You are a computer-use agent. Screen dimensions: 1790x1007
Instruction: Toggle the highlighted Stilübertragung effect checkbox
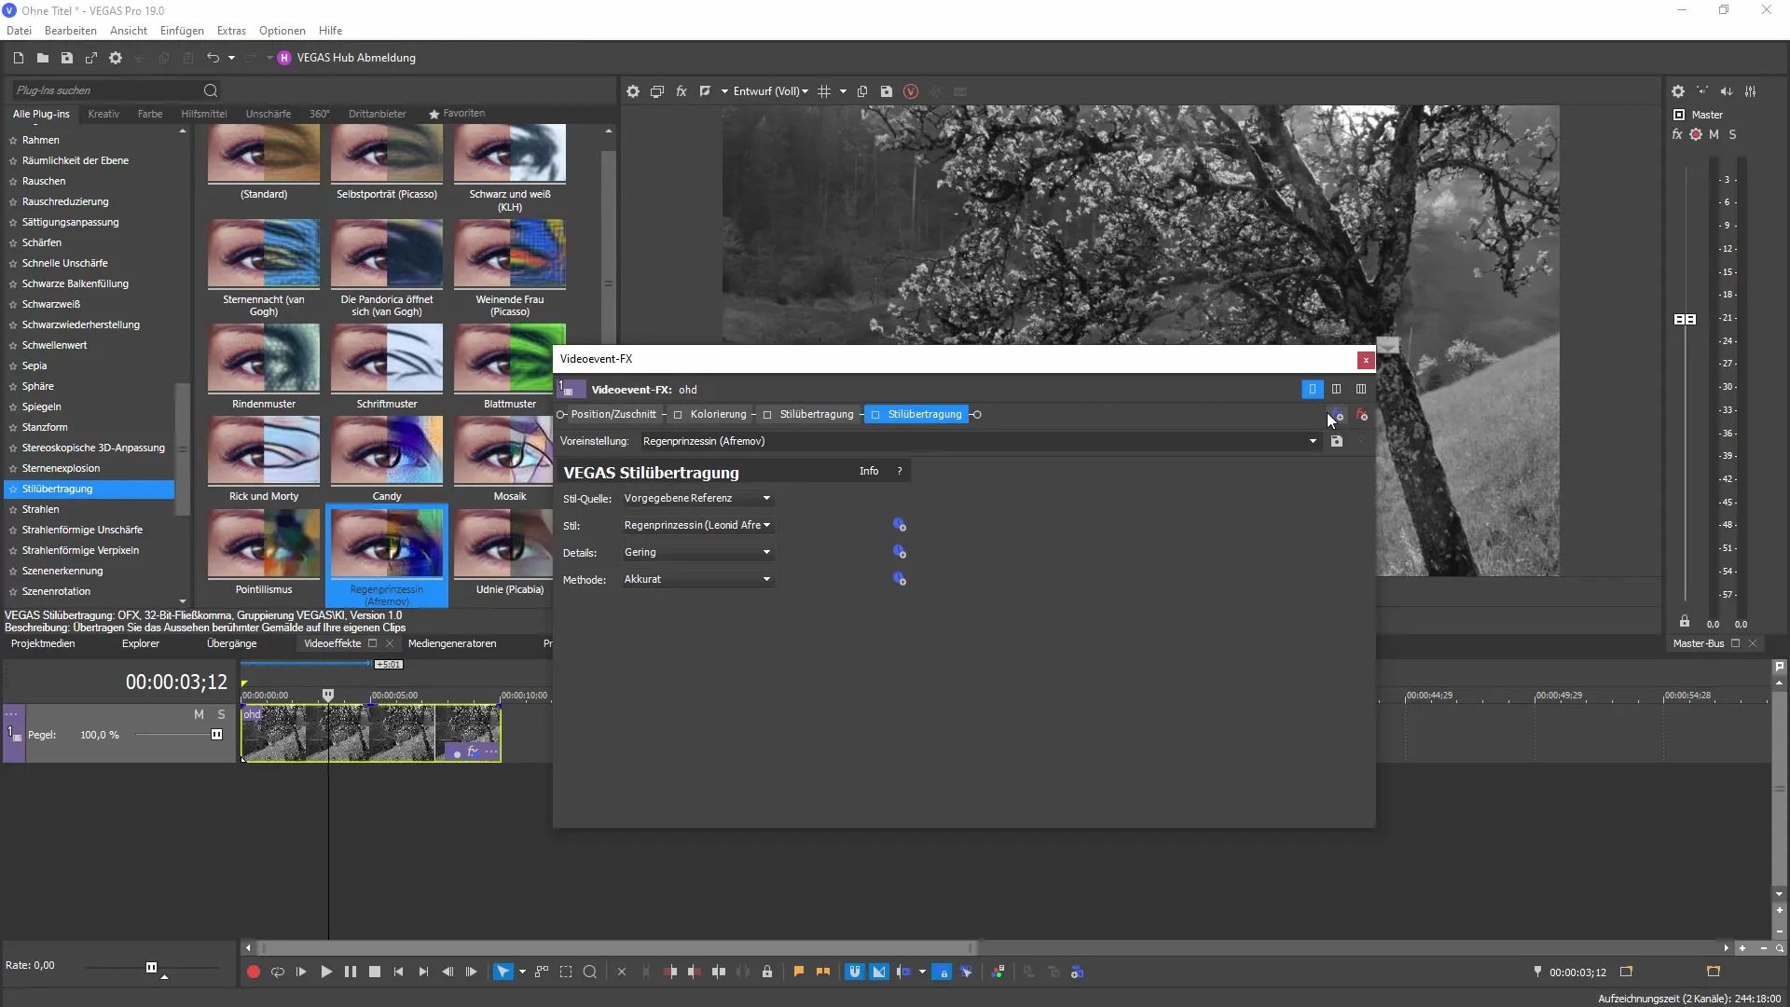pyautogui.click(x=875, y=415)
